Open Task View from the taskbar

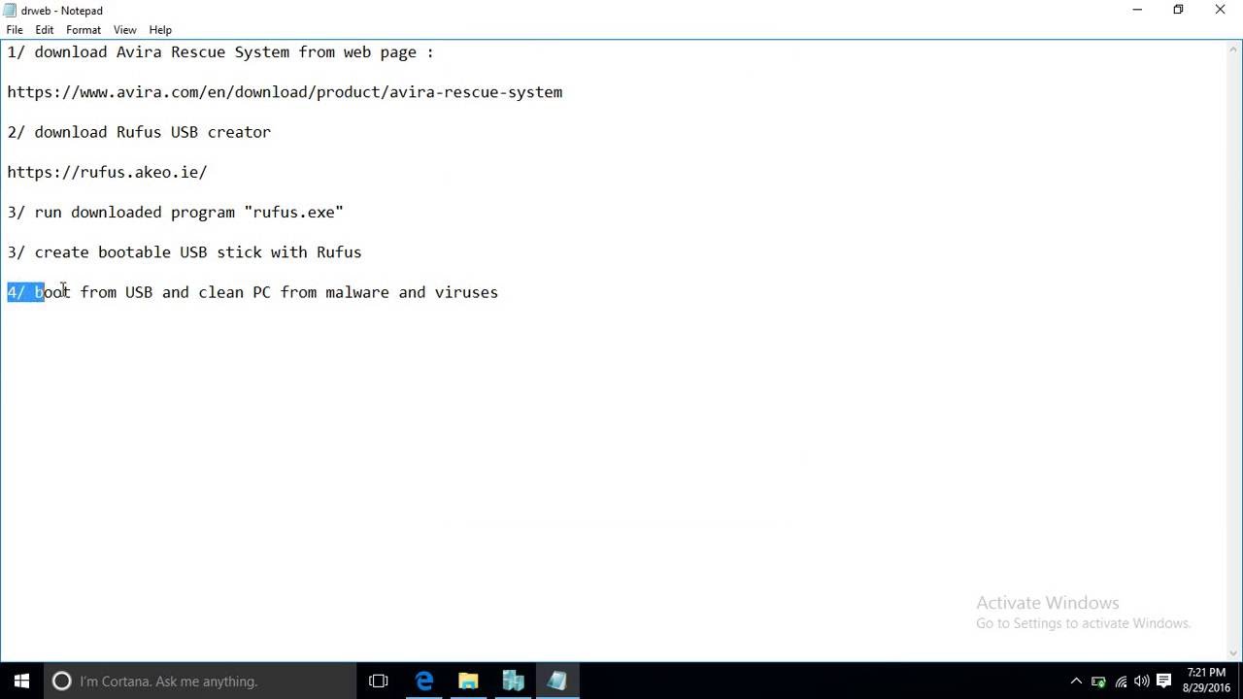tap(379, 682)
